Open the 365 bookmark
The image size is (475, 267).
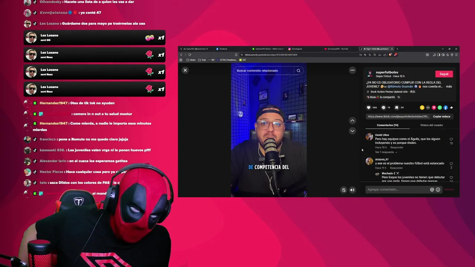212,60
